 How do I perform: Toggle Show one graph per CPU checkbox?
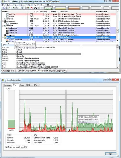7,147
